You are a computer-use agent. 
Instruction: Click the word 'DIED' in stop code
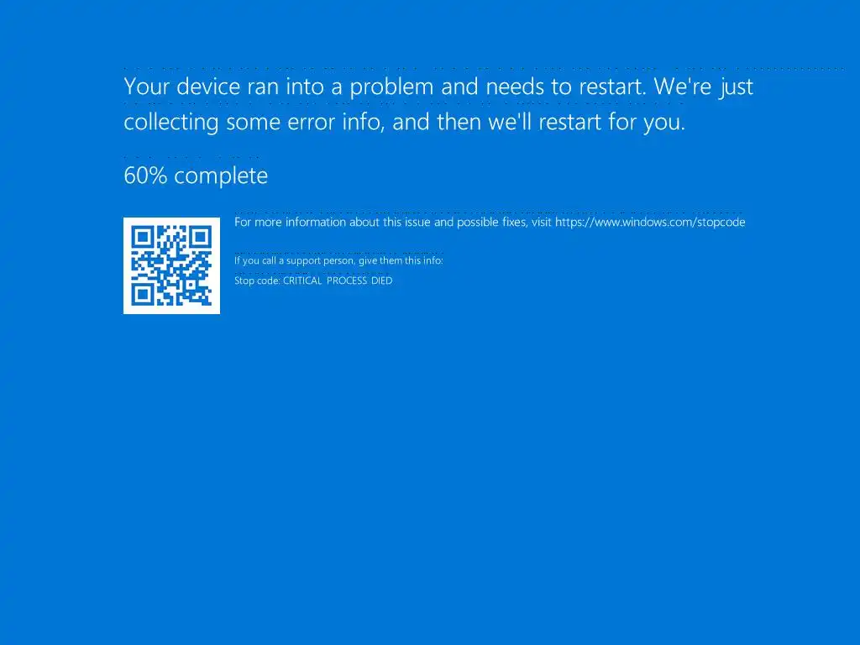point(382,281)
